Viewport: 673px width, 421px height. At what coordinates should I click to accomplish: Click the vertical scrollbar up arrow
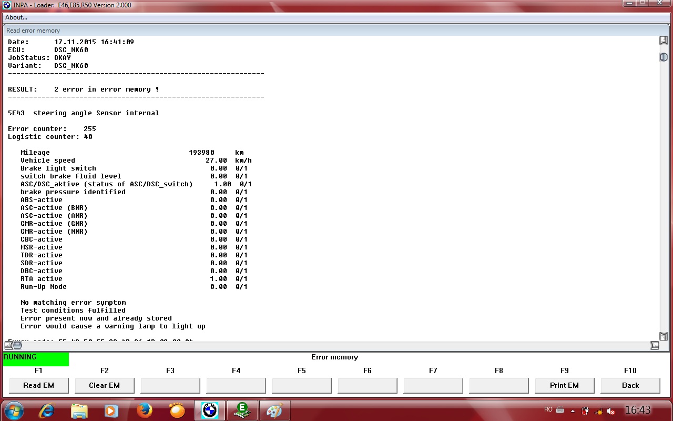[664, 41]
